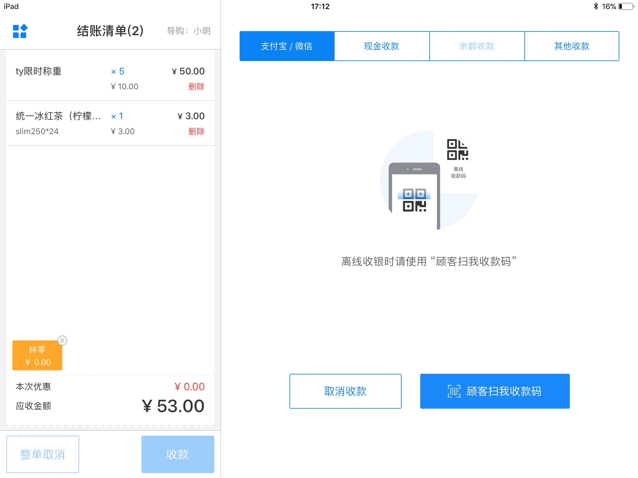Delete the 统一冰红茶 item
638x478 pixels.
pos(196,131)
